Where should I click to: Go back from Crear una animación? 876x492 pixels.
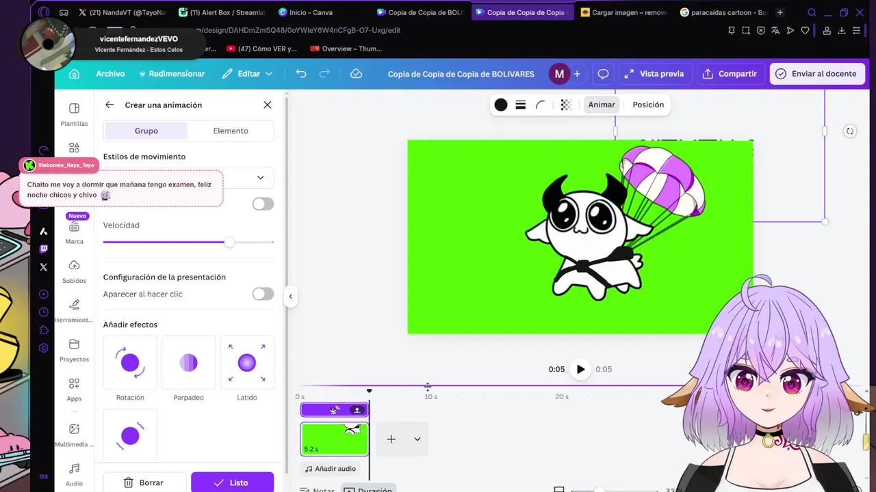click(x=109, y=105)
